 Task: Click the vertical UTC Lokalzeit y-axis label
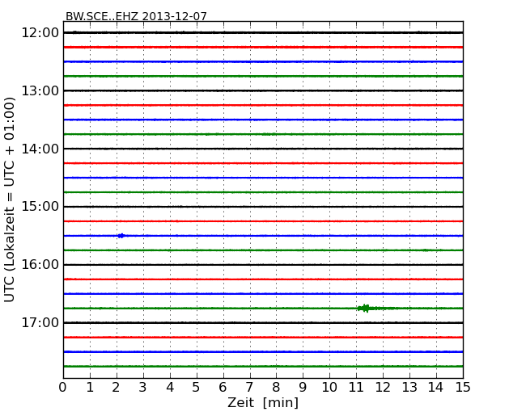[10, 199]
